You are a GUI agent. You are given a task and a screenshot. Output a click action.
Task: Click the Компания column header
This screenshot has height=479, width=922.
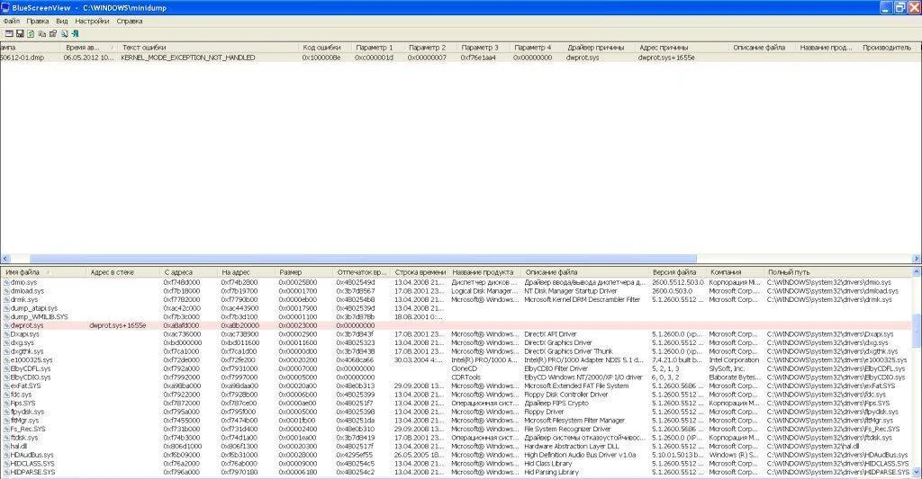tap(735, 272)
